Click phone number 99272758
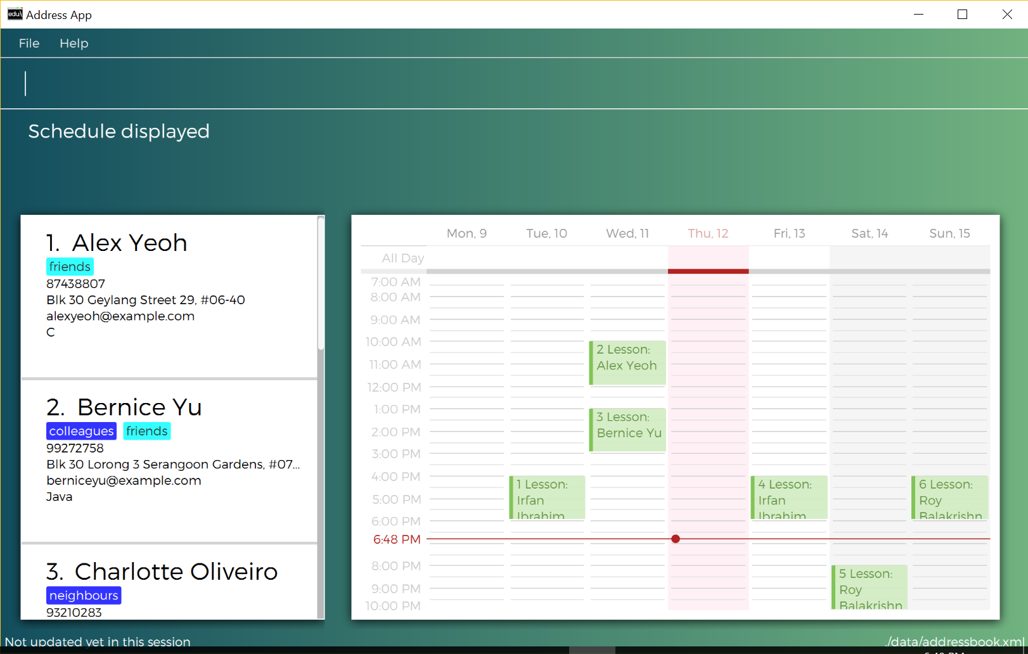The image size is (1028, 654). [75, 448]
